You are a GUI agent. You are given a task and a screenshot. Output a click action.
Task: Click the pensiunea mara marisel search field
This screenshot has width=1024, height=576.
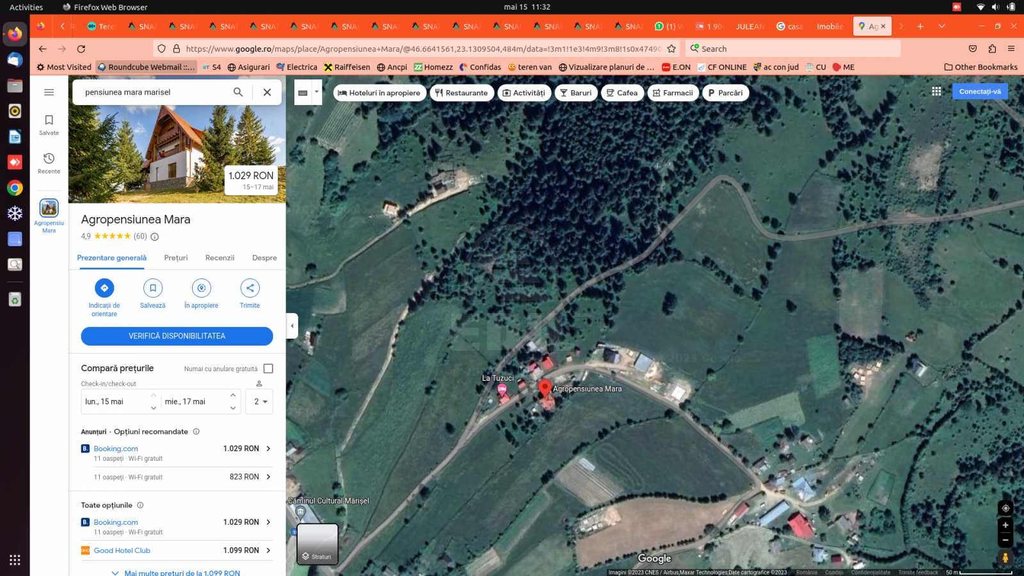[x=154, y=92]
